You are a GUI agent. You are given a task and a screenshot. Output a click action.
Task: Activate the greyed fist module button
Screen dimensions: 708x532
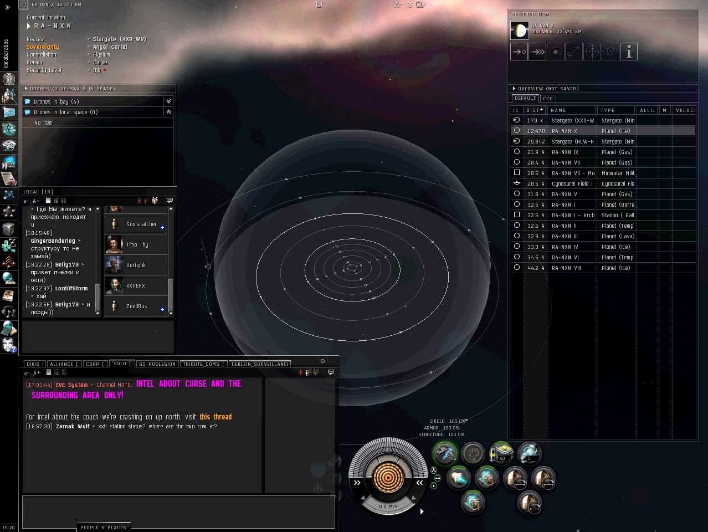point(473,453)
